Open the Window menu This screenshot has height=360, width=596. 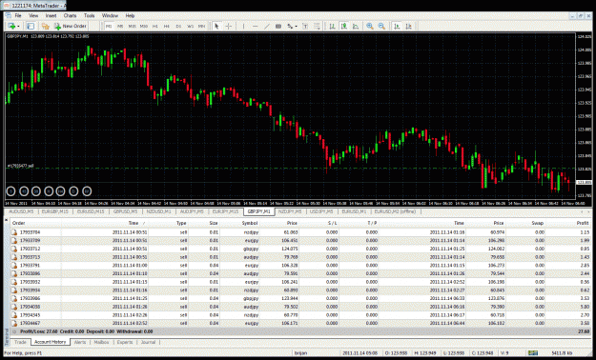click(x=110, y=15)
